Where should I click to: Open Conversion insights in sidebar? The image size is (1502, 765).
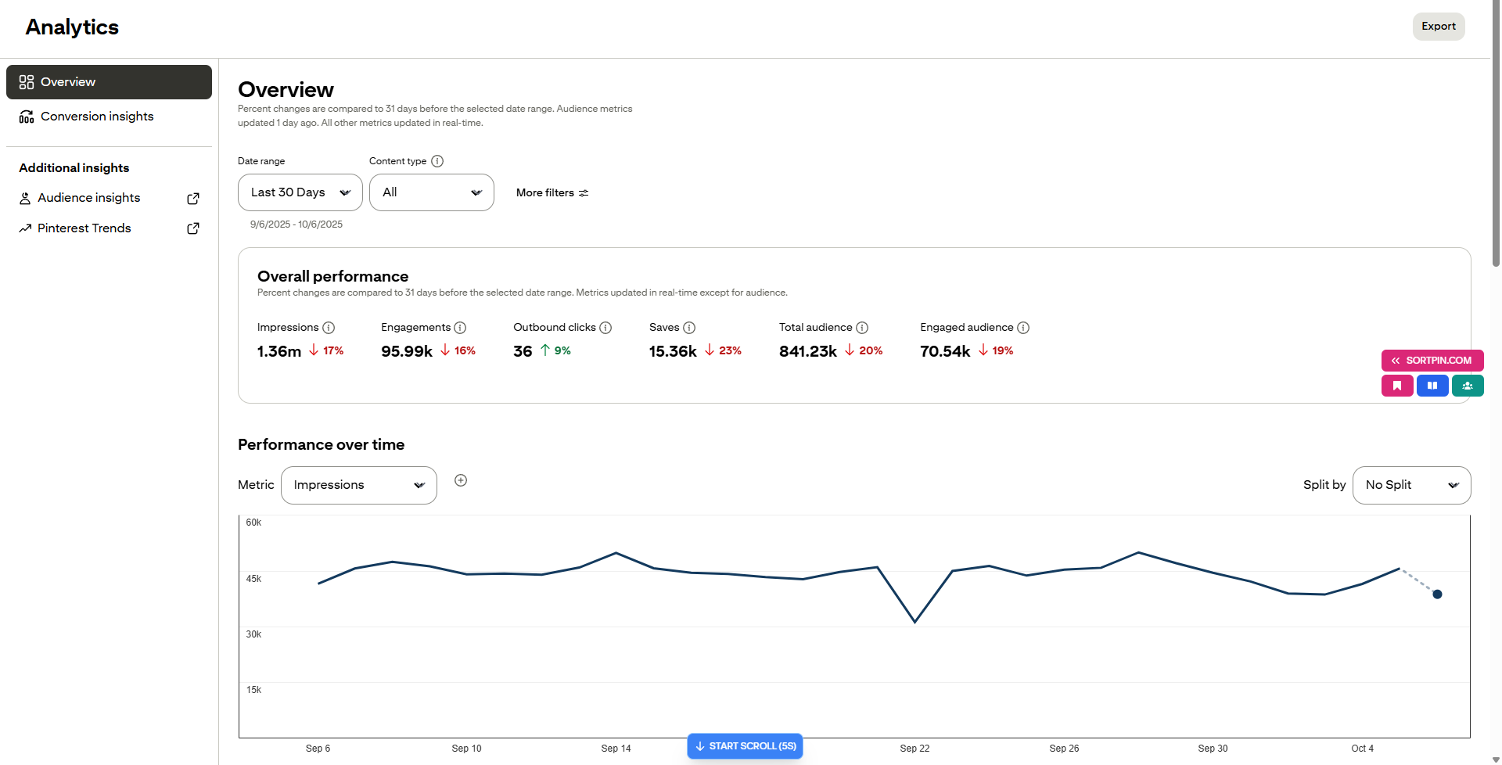pos(97,117)
